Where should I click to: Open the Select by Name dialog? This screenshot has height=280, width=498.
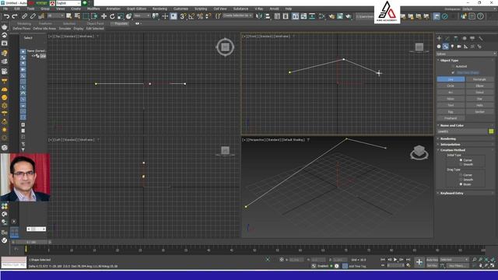point(77,16)
